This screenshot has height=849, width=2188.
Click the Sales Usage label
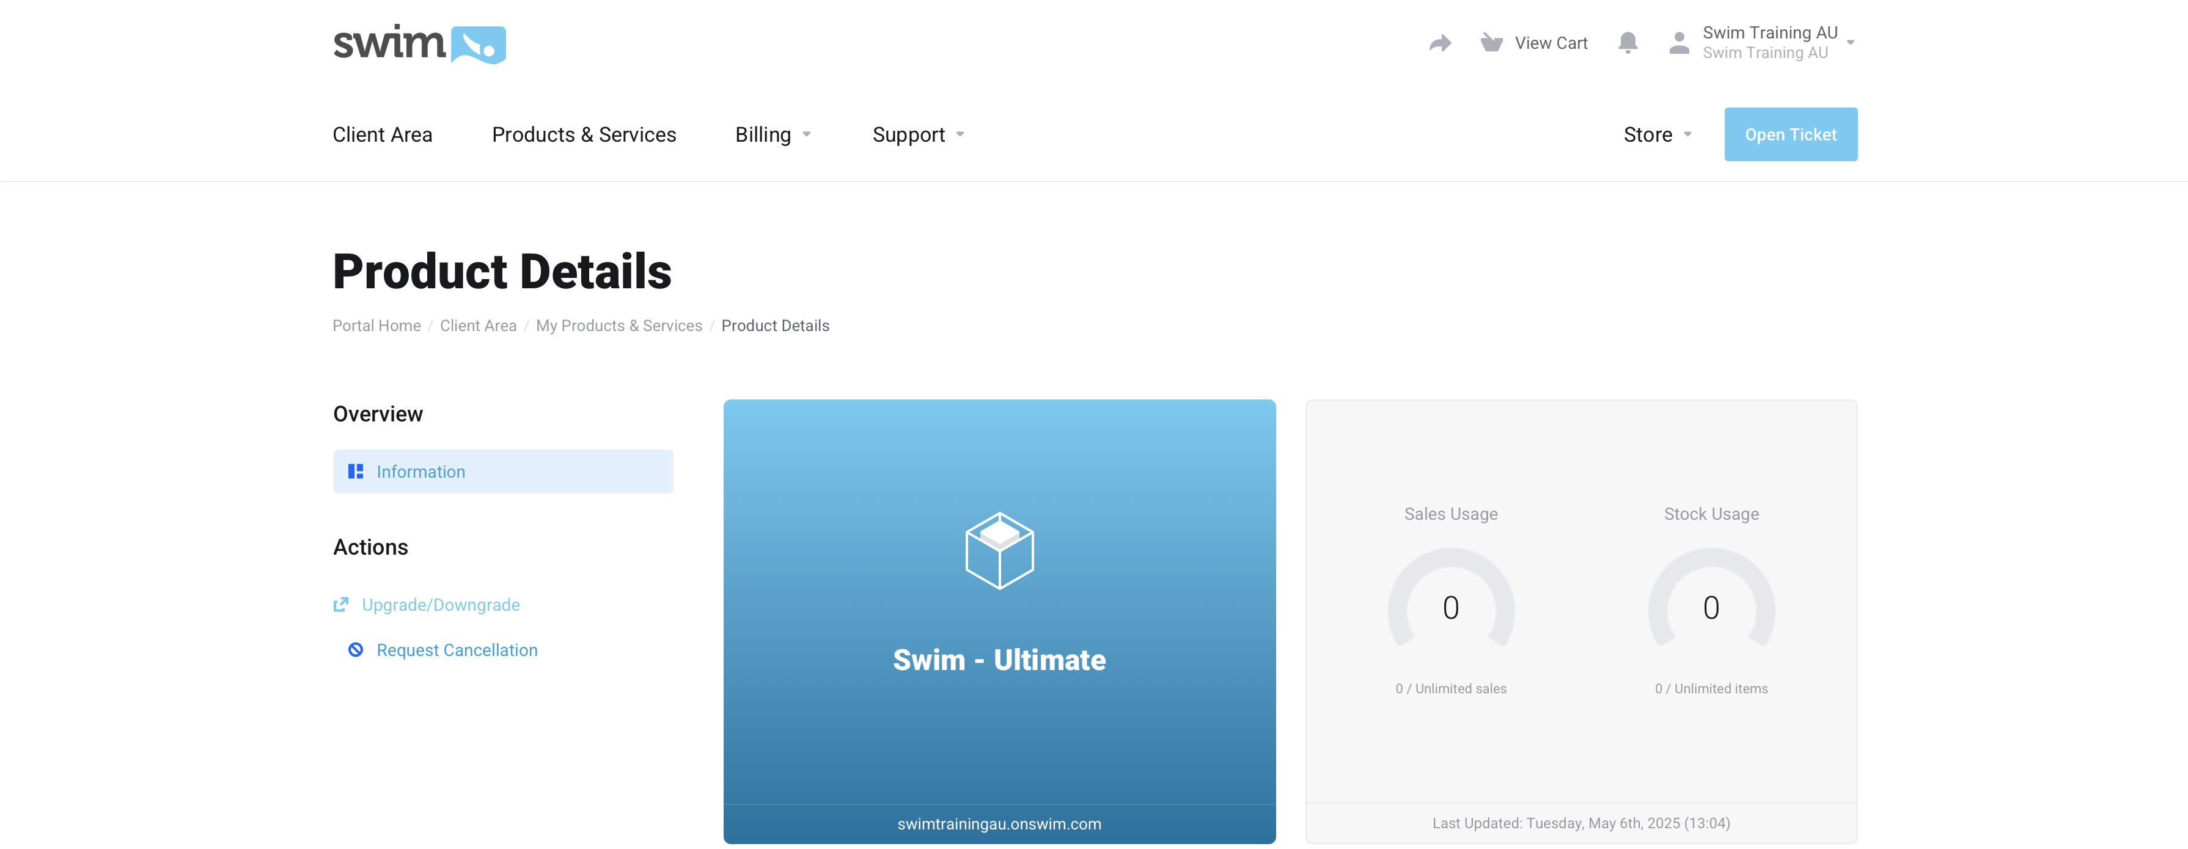[x=1451, y=514]
